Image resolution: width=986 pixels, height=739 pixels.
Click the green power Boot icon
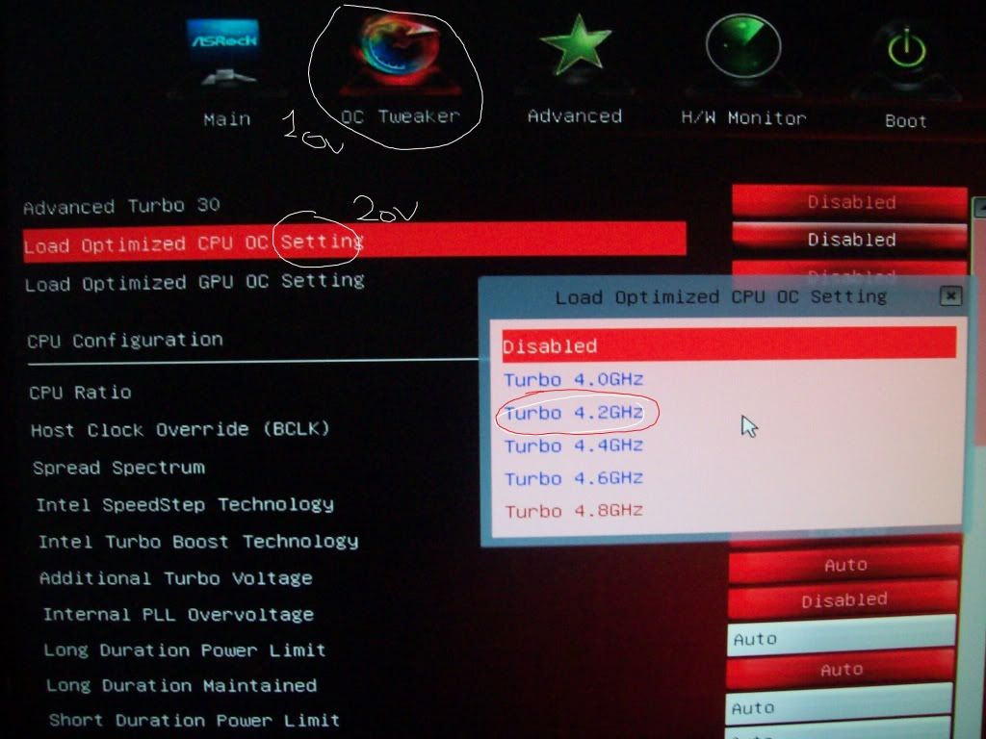pyautogui.click(x=904, y=53)
